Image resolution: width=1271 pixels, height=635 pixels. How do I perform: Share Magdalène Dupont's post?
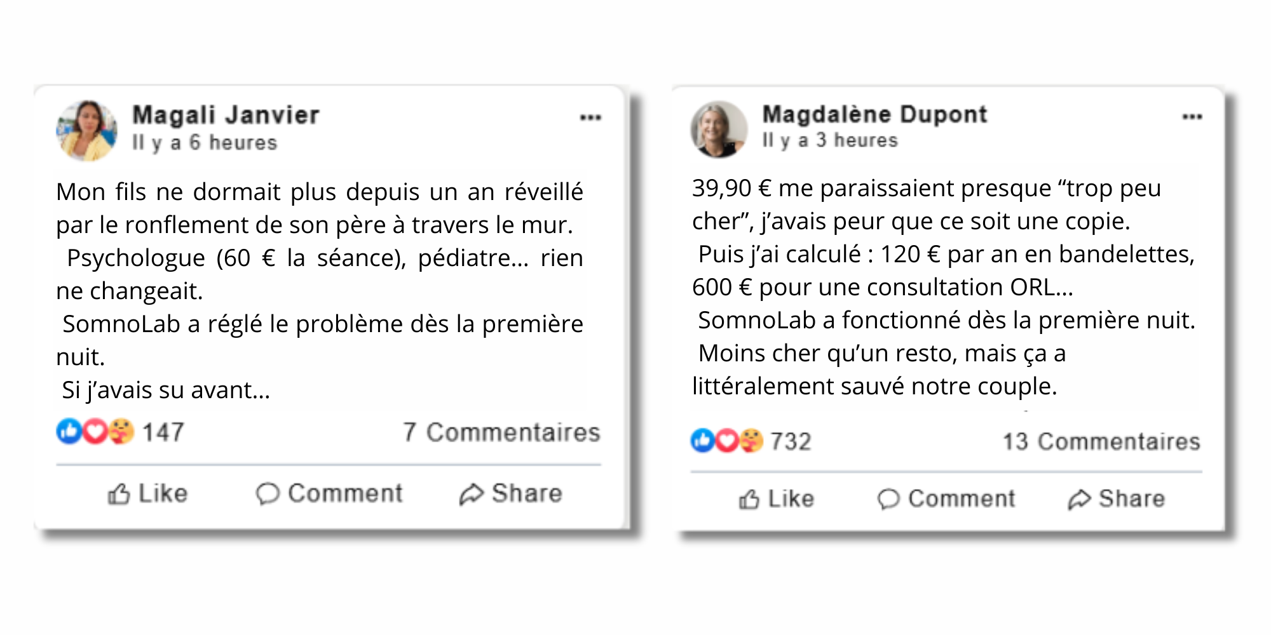coord(1117,499)
